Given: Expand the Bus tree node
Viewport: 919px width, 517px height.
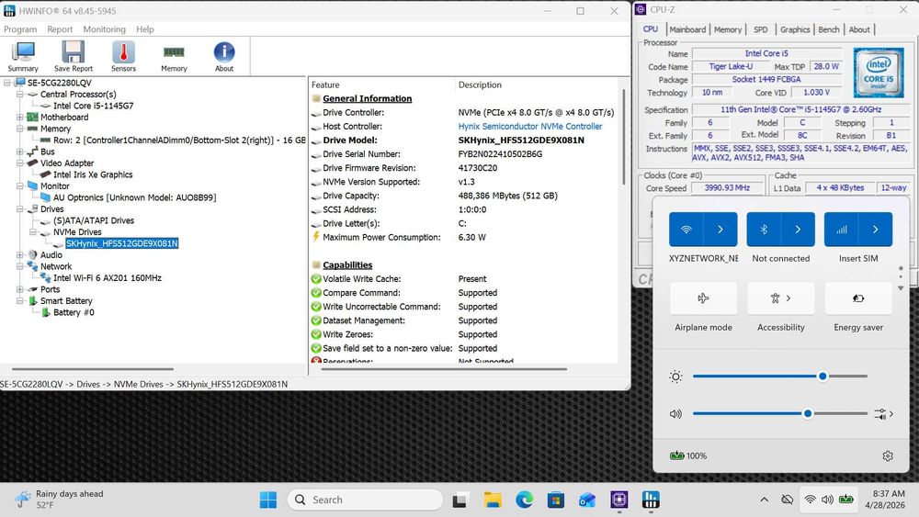Looking at the screenshot, I should click(x=19, y=152).
